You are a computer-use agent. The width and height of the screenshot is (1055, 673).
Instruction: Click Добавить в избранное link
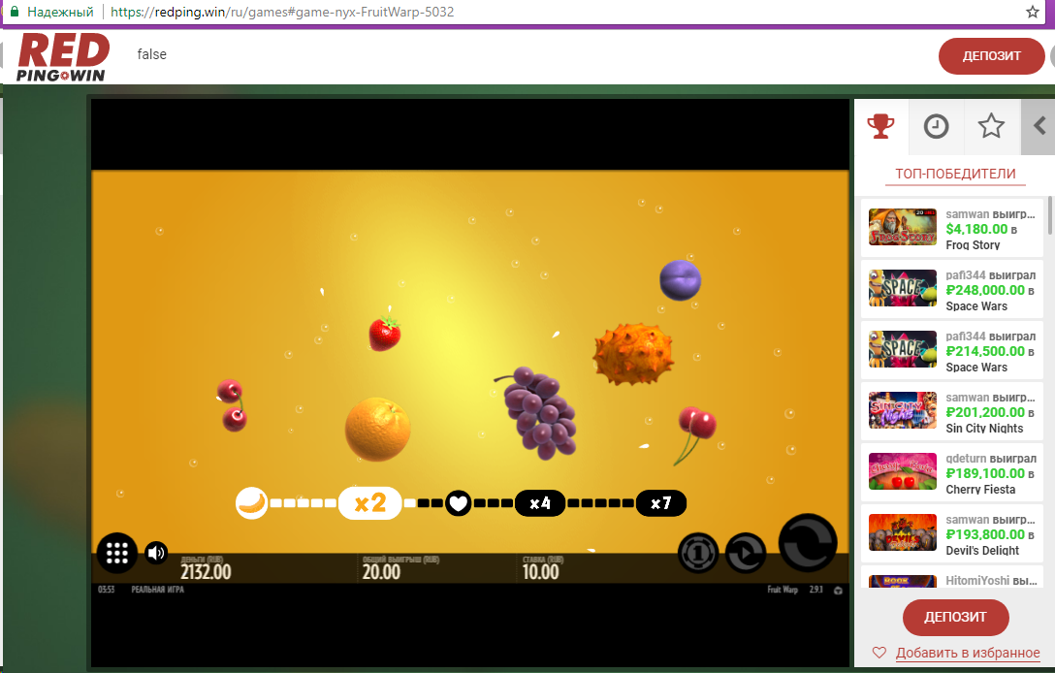coord(968,653)
